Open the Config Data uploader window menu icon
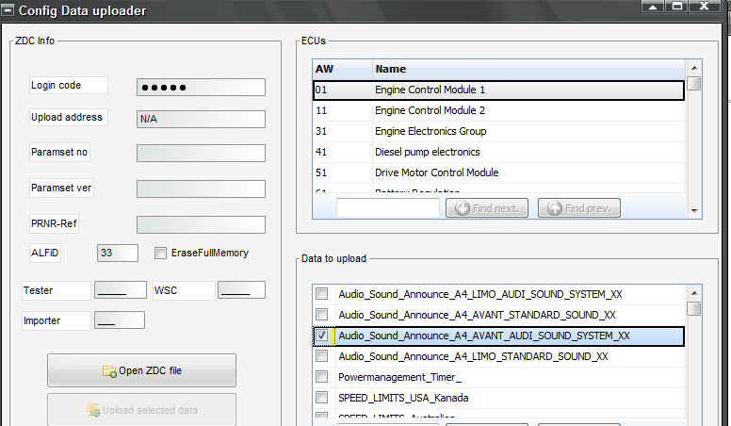Image resolution: width=731 pixels, height=426 pixels. tap(8, 10)
